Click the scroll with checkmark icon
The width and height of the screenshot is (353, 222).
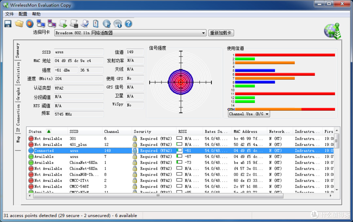[x=85, y=24]
